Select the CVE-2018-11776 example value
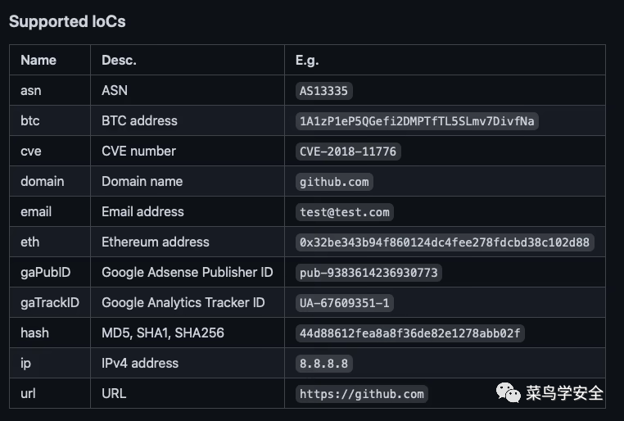 [x=348, y=152]
